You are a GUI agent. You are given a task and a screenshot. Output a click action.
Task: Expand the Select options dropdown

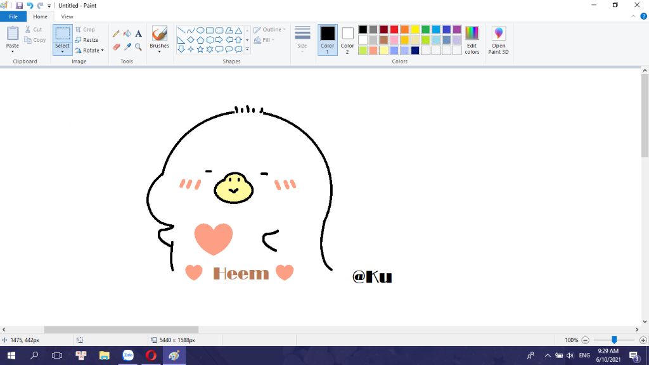point(63,52)
